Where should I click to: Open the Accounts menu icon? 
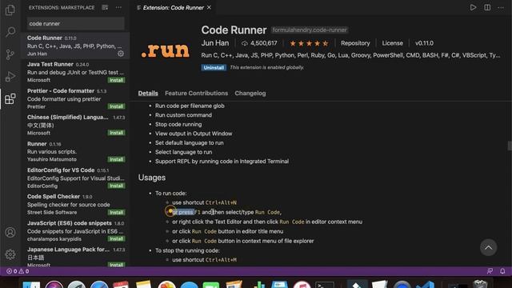(10, 233)
